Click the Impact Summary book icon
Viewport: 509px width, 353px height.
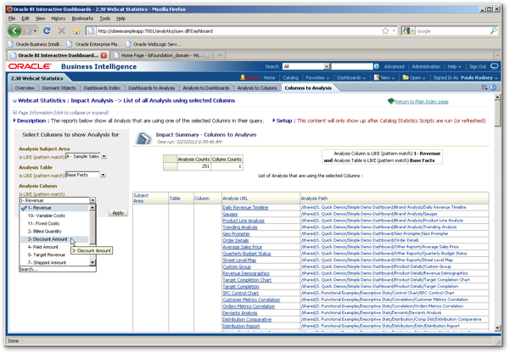[143, 138]
